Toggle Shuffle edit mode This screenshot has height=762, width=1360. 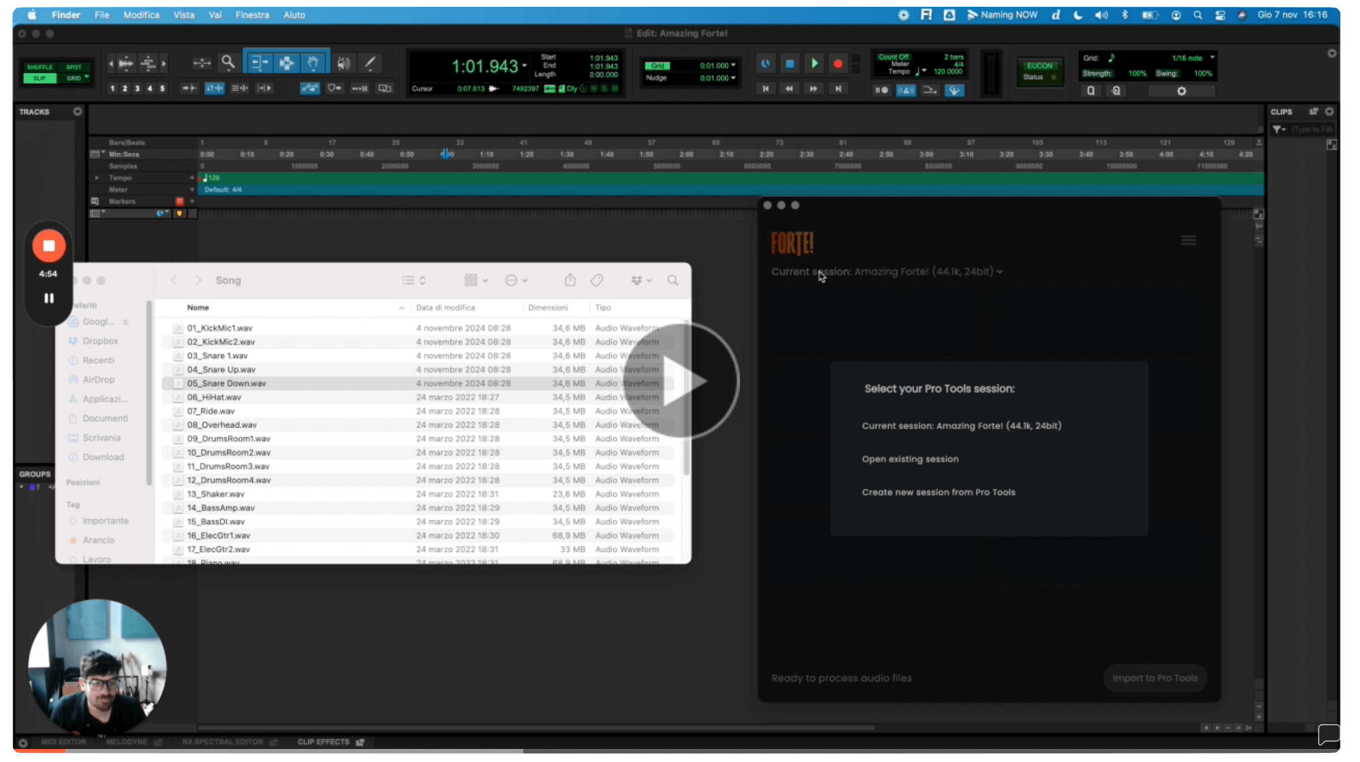[x=40, y=67]
